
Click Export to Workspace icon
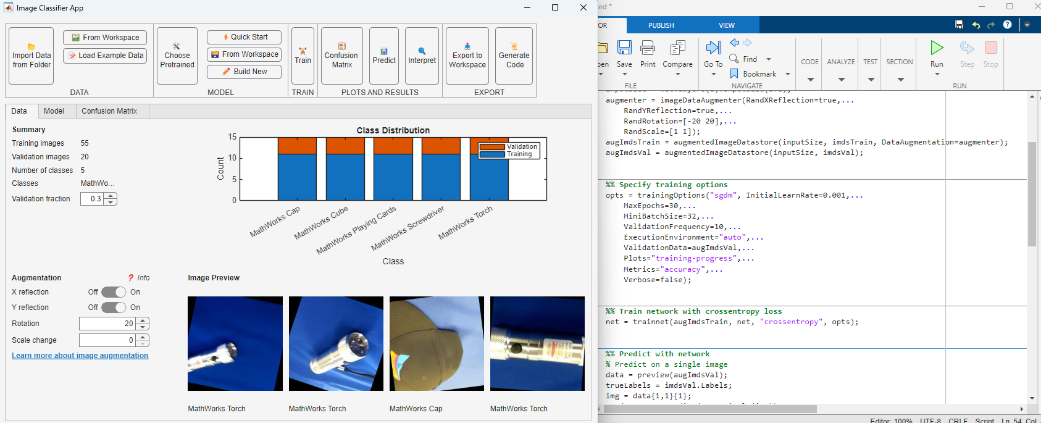pos(467,47)
